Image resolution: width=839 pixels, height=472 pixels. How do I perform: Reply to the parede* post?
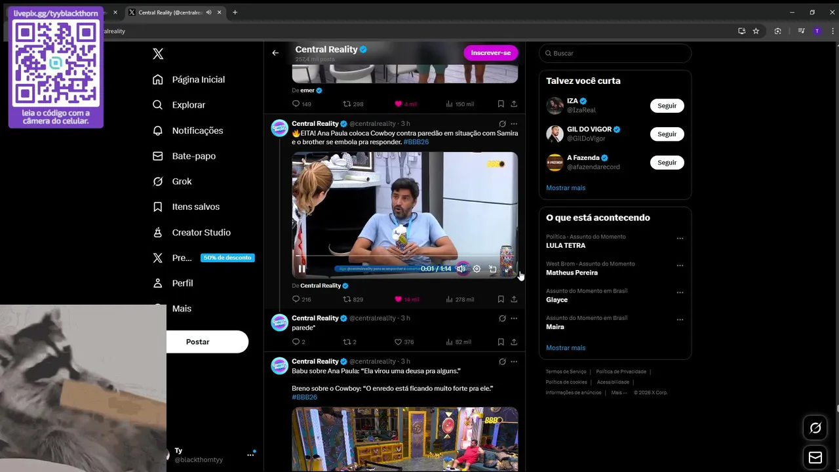pyautogui.click(x=298, y=342)
